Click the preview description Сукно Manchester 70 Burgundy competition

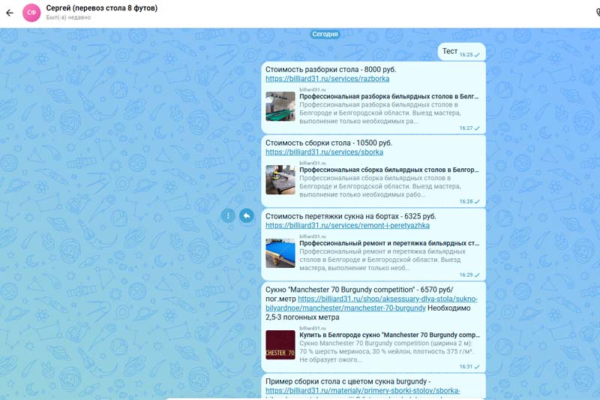tap(386, 351)
